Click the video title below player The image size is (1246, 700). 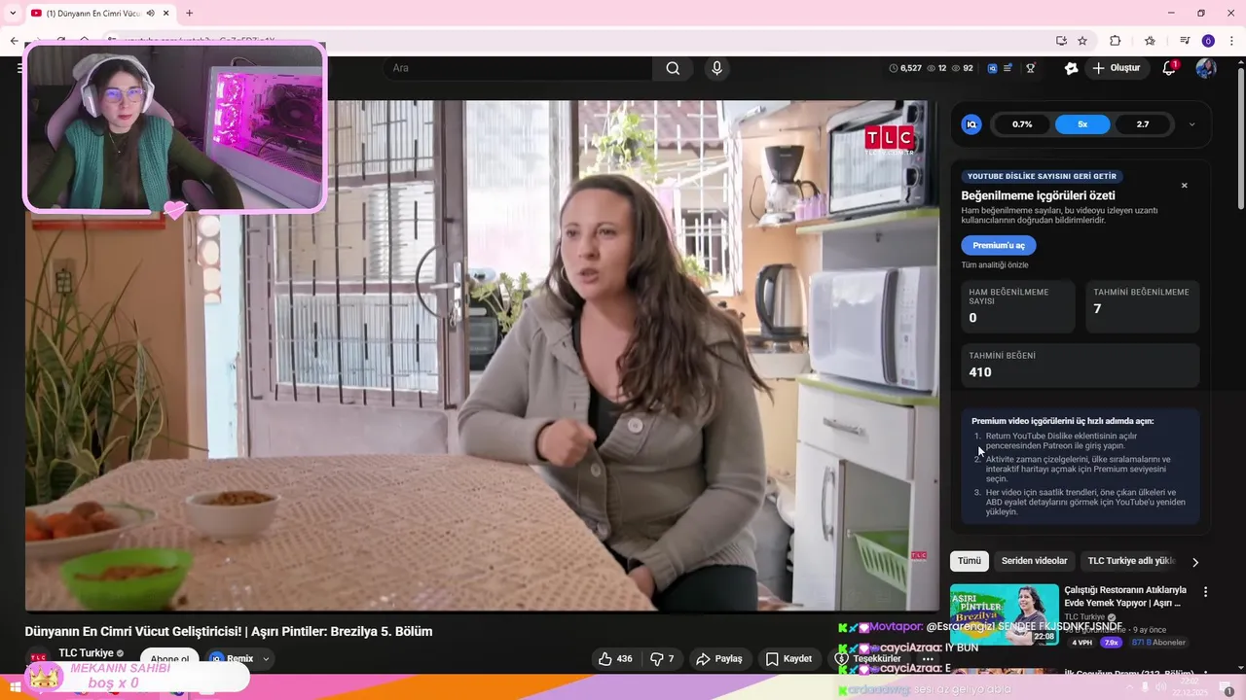(x=229, y=631)
